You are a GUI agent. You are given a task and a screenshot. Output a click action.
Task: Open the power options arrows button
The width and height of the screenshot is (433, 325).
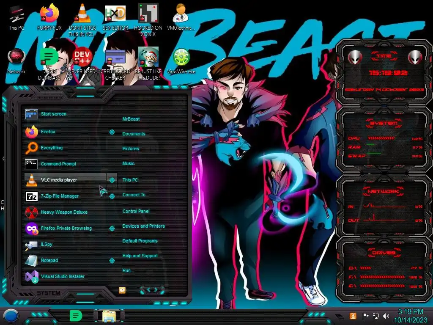(152, 290)
